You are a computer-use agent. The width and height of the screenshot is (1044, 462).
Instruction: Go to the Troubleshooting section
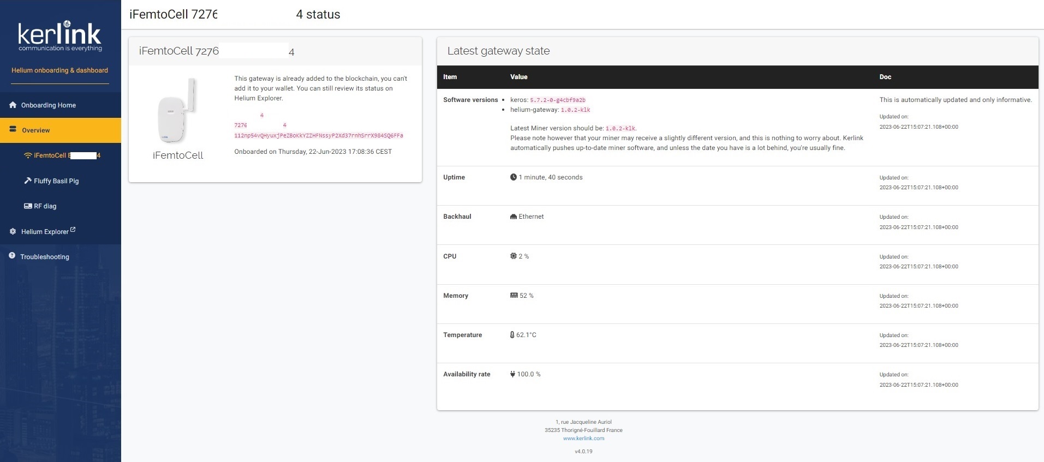pos(45,257)
